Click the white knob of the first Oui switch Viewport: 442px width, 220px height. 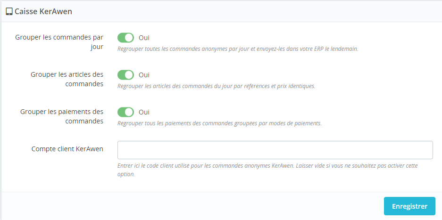129,38
